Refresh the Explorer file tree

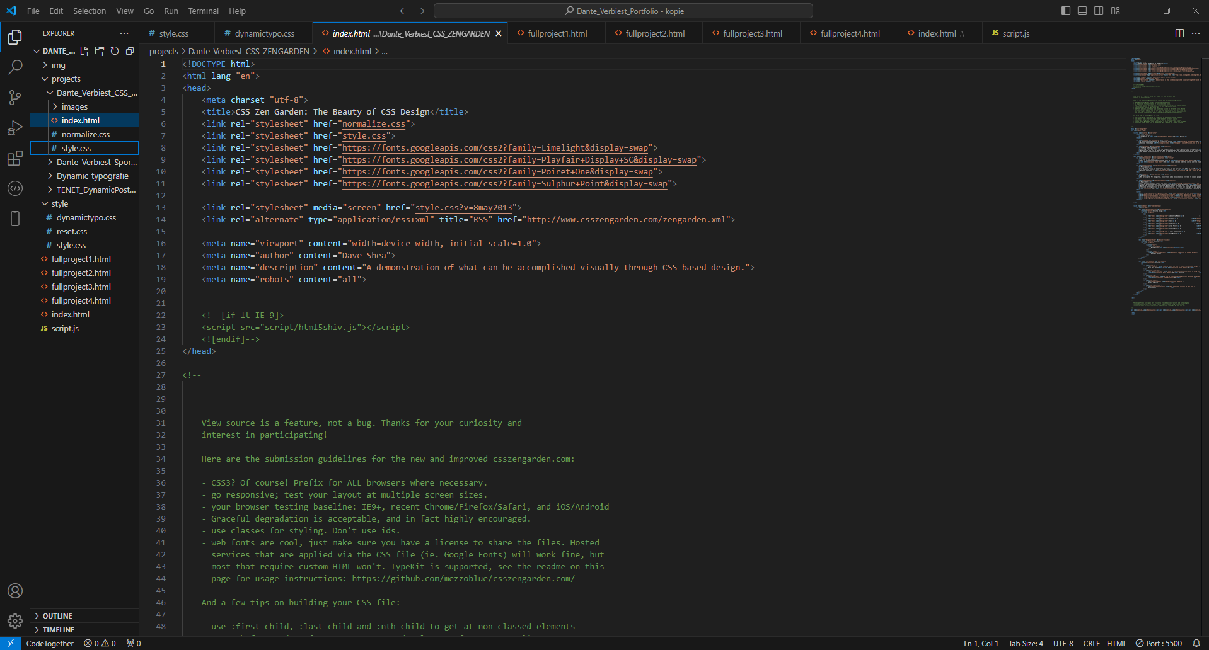pos(115,51)
